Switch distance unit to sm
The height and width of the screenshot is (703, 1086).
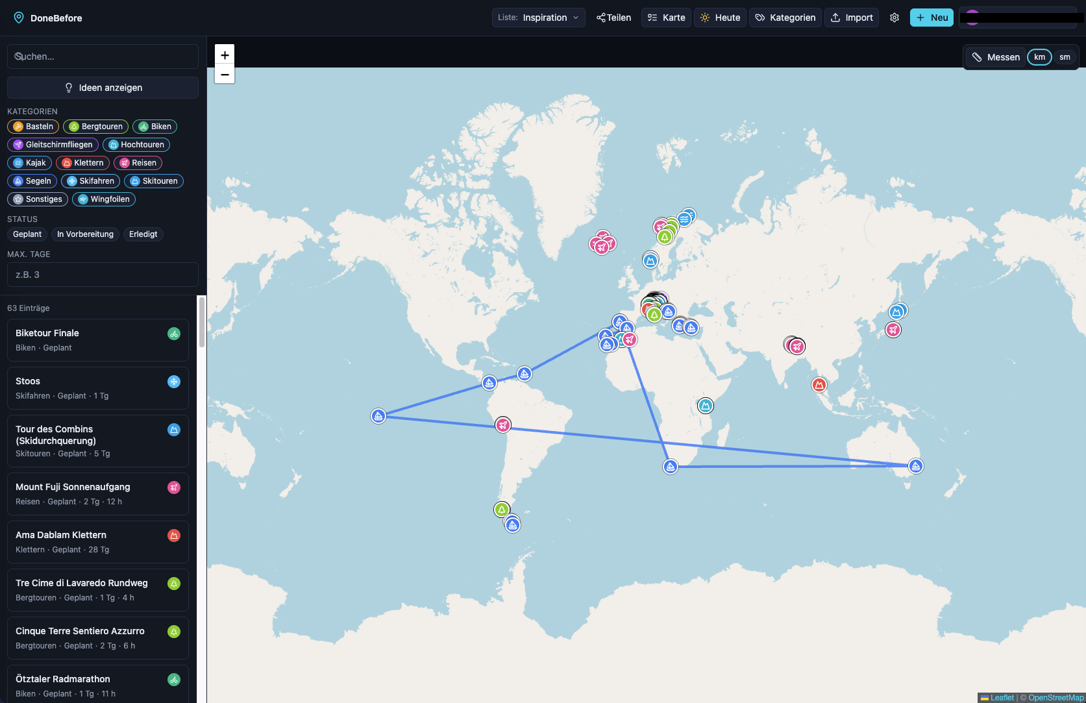tap(1065, 57)
